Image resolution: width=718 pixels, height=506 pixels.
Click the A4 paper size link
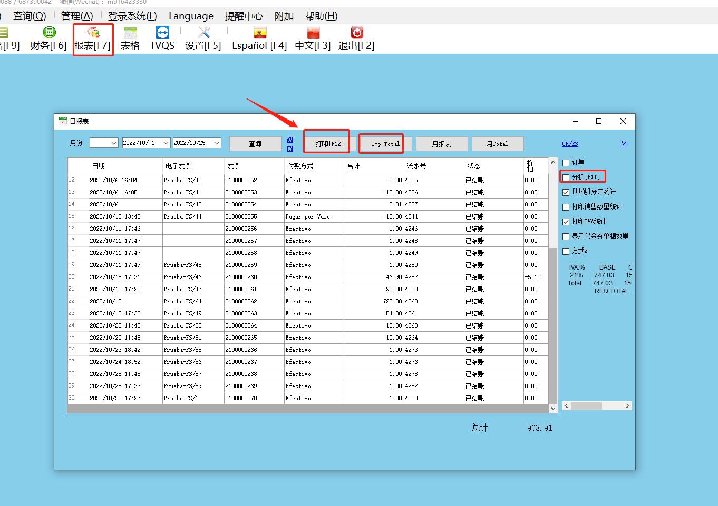click(624, 143)
